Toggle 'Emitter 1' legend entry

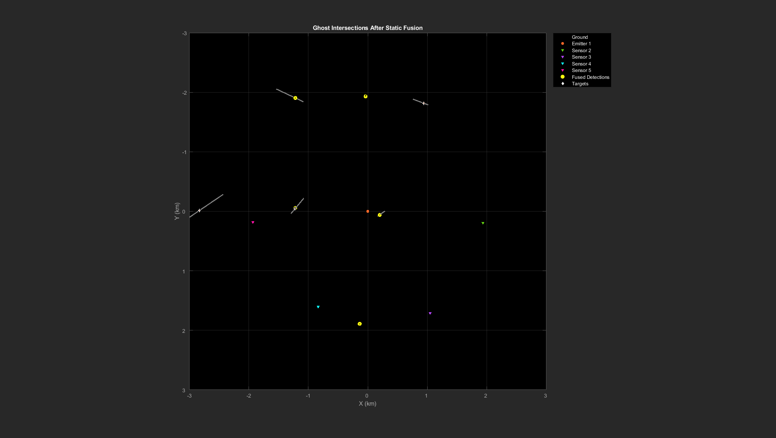pos(581,44)
